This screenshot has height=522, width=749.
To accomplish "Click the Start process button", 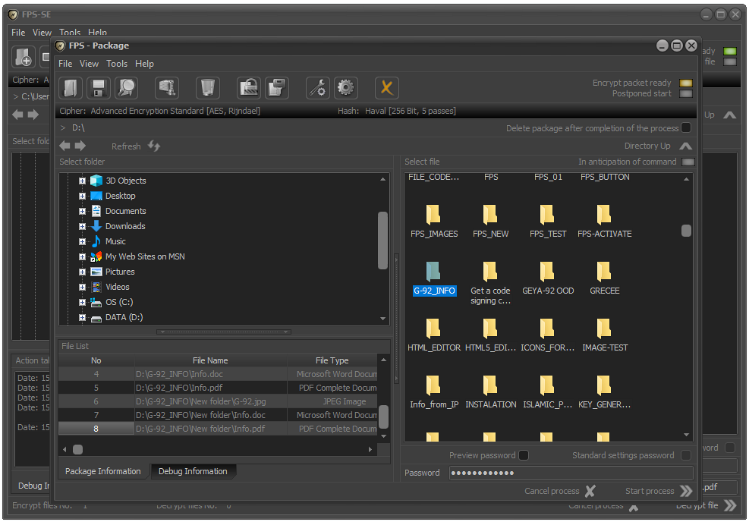I will (659, 491).
